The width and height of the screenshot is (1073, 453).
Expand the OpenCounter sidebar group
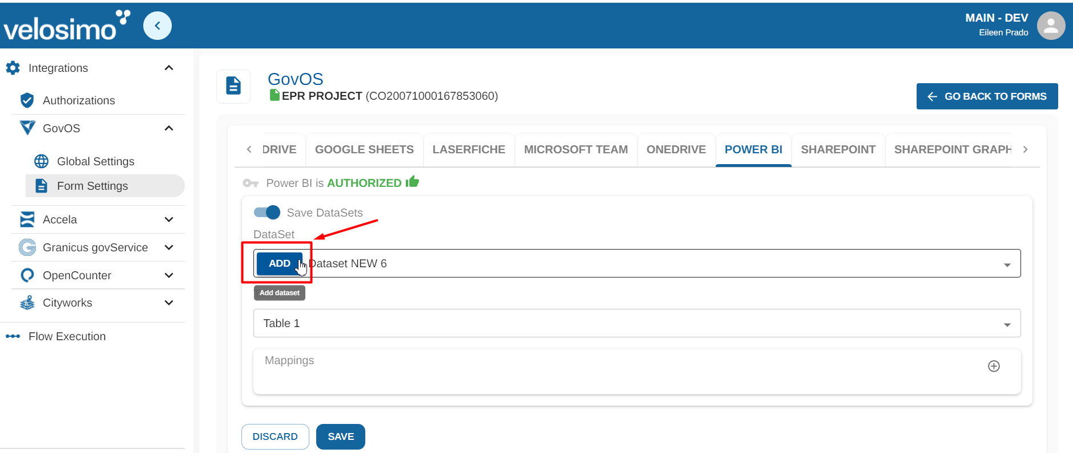tap(169, 275)
